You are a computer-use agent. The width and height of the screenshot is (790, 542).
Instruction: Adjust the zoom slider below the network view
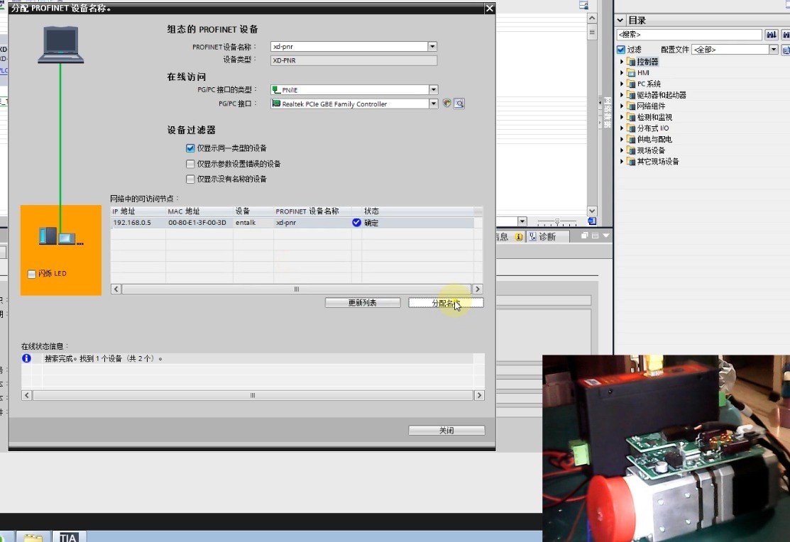click(x=556, y=221)
